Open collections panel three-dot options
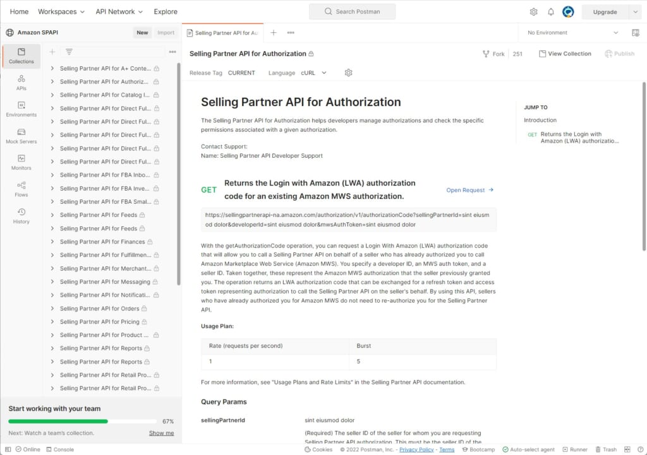This screenshot has height=455, width=647. coord(172,52)
